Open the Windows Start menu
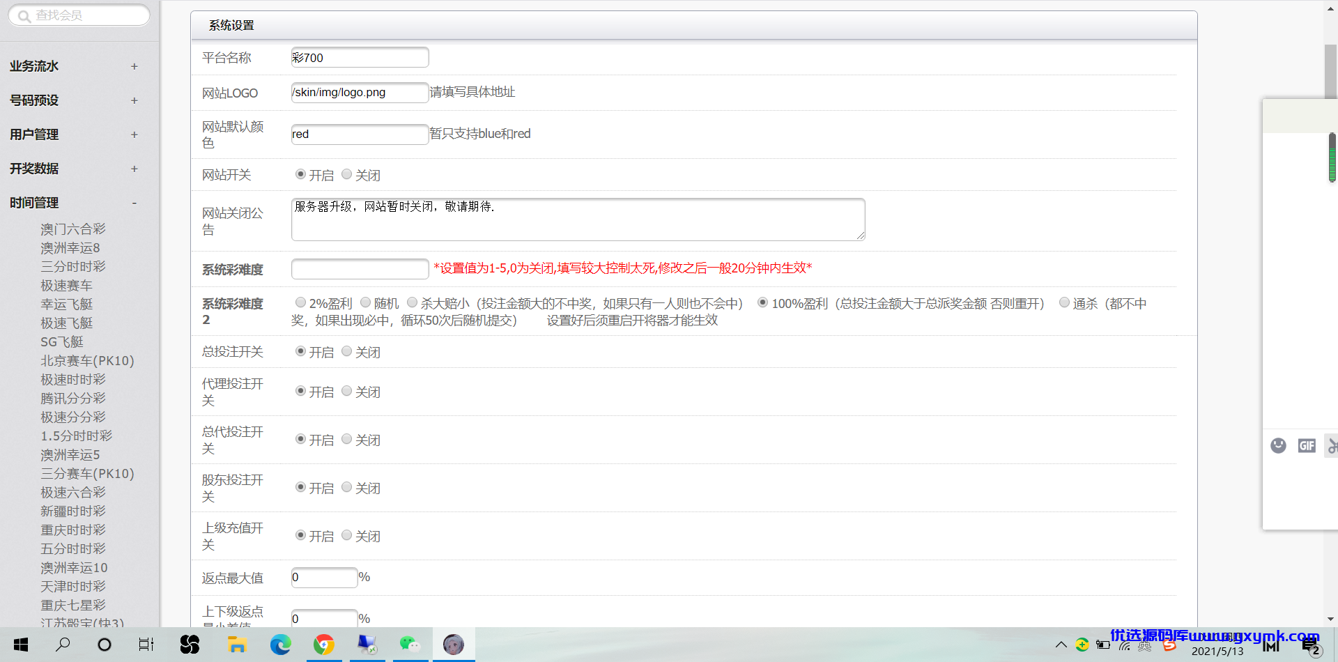Image resolution: width=1338 pixels, height=662 pixels. (21, 645)
